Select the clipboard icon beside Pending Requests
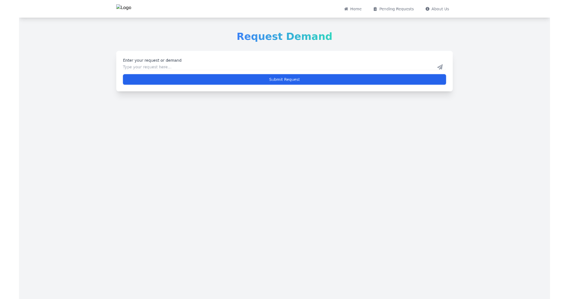The image size is (569, 299). 375,9
